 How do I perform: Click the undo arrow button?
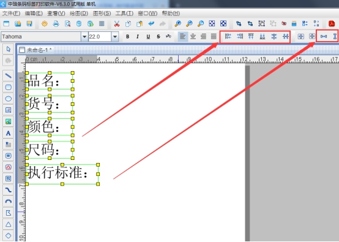pos(151,24)
